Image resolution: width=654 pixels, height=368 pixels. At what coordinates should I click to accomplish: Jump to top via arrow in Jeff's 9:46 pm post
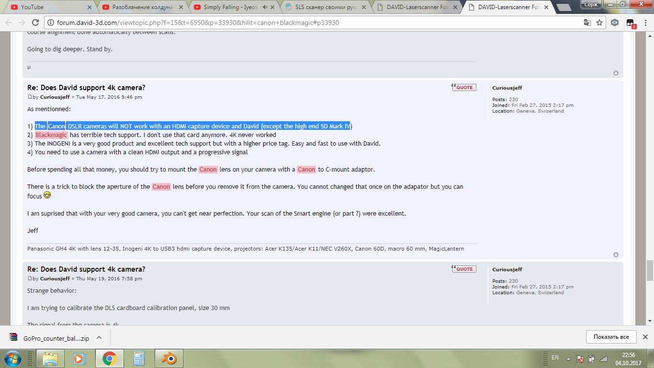[x=616, y=254]
